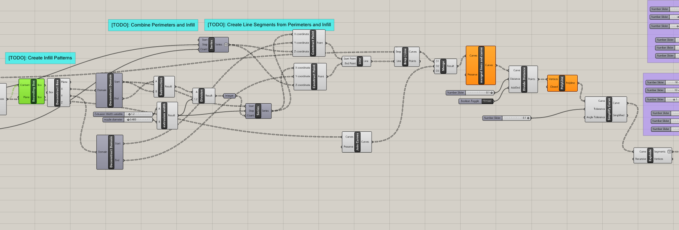
Task: Adjust the nozzle diameter slider
Action: [x=128, y=120]
